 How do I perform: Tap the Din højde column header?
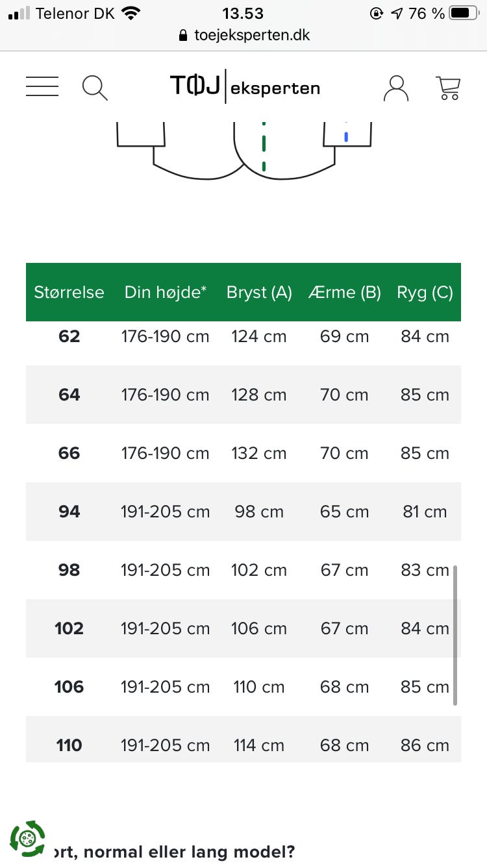click(165, 292)
